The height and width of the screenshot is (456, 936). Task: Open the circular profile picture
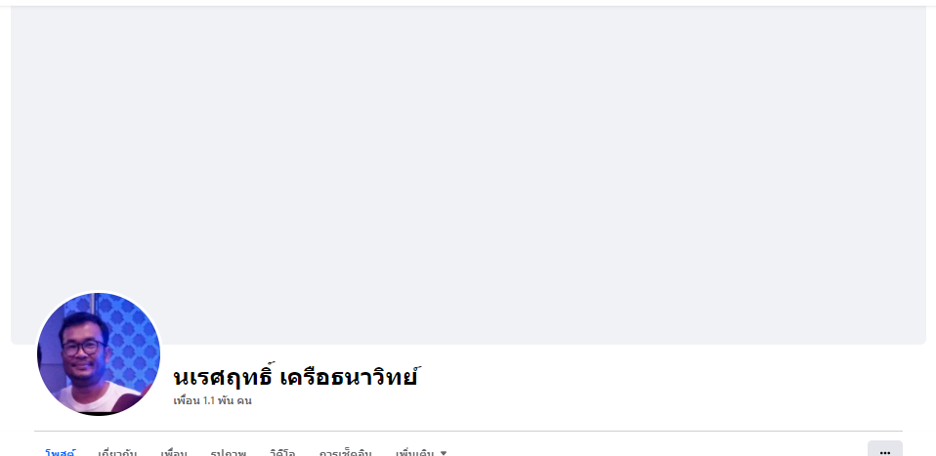(99, 353)
